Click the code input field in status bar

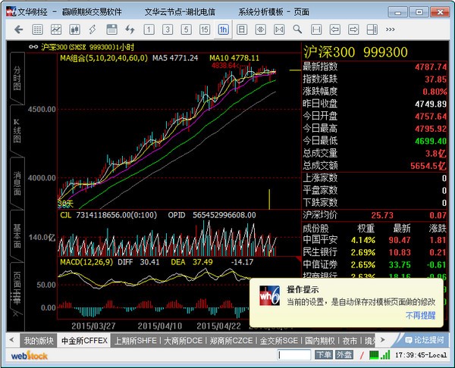point(295,354)
